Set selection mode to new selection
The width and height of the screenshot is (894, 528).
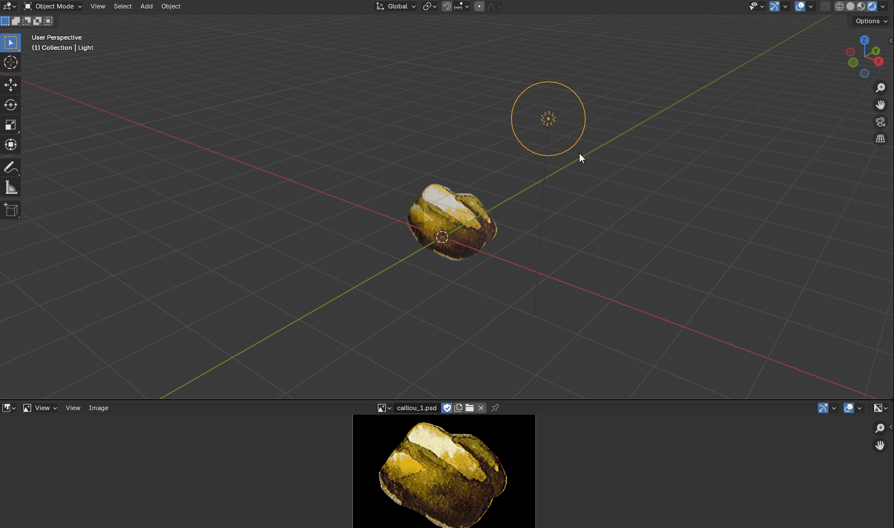coord(5,21)
